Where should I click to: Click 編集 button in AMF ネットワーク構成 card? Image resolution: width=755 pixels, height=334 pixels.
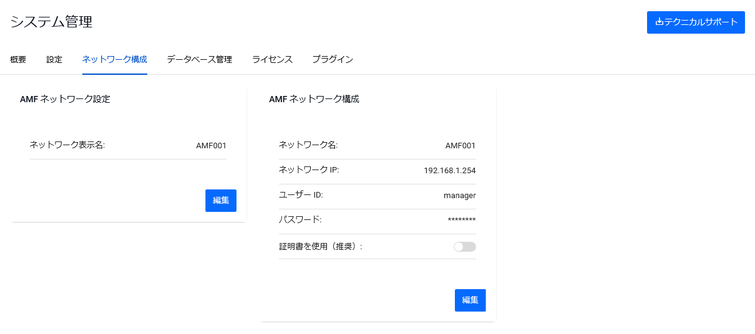tap(470, 300)
